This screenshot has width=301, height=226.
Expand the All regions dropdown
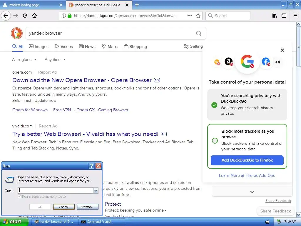(x=24, y=59)
